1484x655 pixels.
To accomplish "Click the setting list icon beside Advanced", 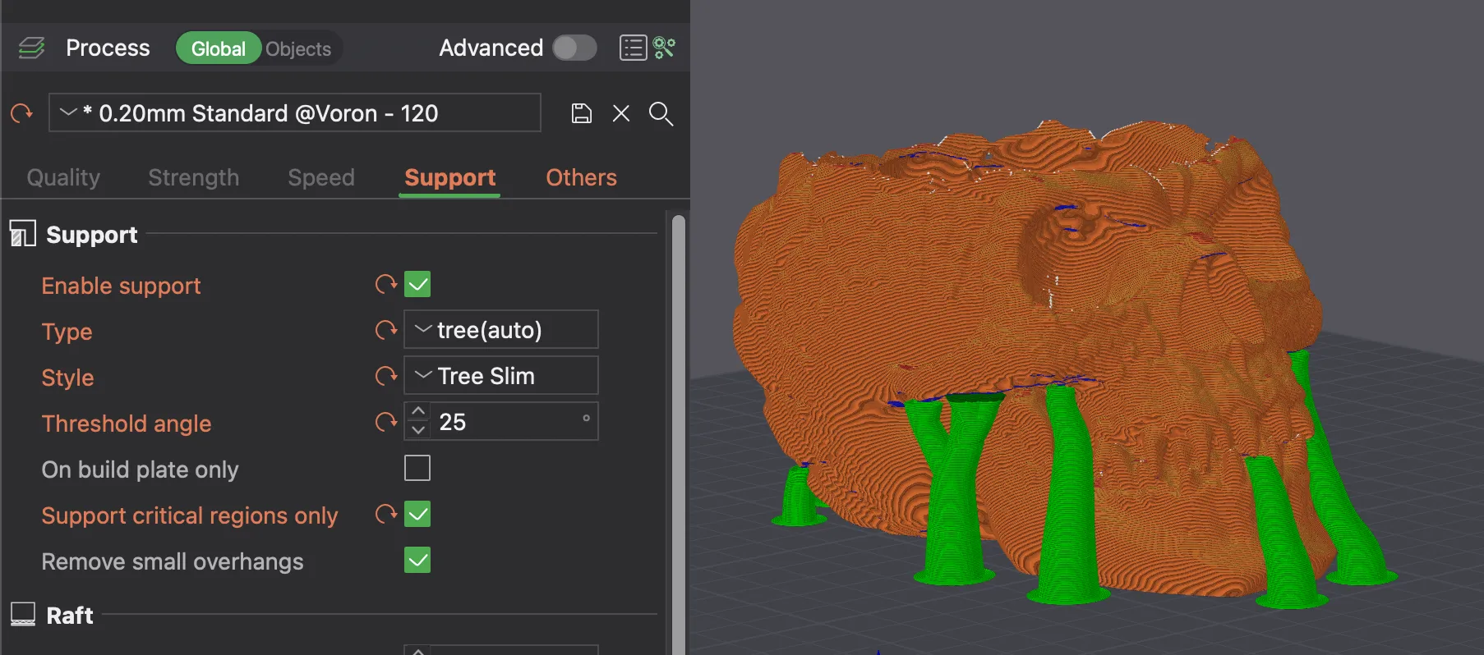I will [x=633, y=48].
